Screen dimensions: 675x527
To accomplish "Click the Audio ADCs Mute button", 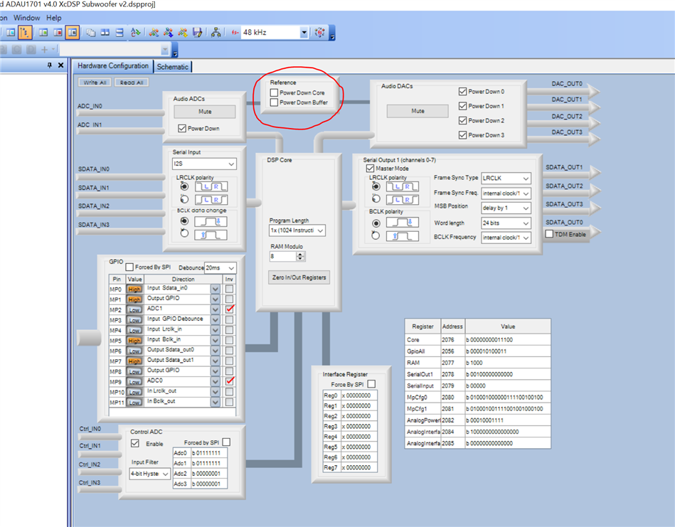I will [x=205, y=112].
